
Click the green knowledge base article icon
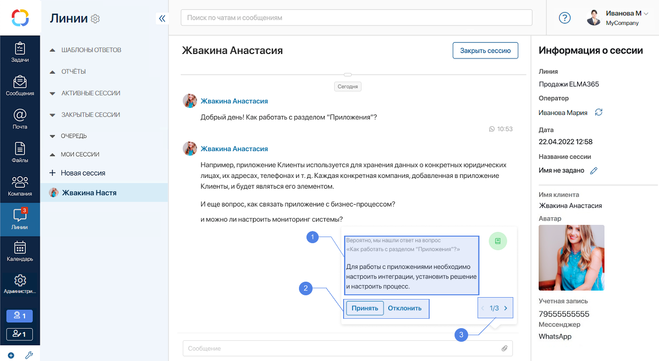click(498, 241)
